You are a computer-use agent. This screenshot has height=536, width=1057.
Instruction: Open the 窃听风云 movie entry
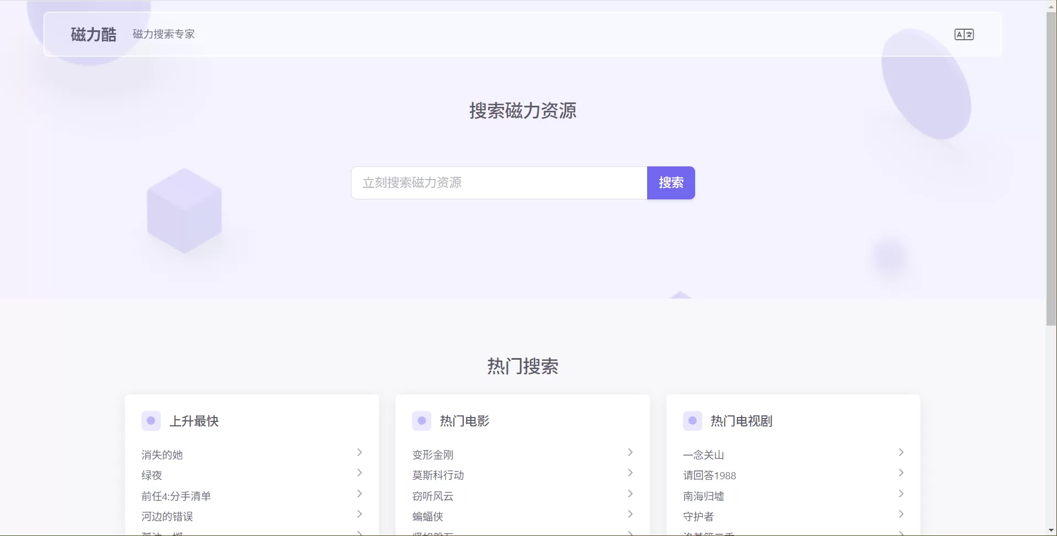[432, 495]
